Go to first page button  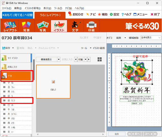(129, 134)
